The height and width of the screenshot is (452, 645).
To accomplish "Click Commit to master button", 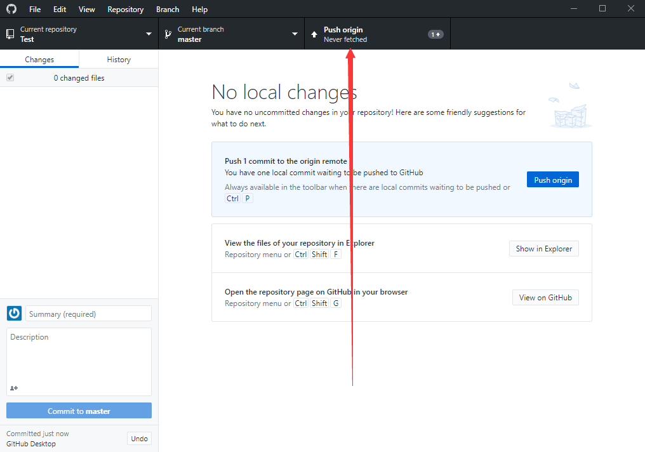I will 79,411.
